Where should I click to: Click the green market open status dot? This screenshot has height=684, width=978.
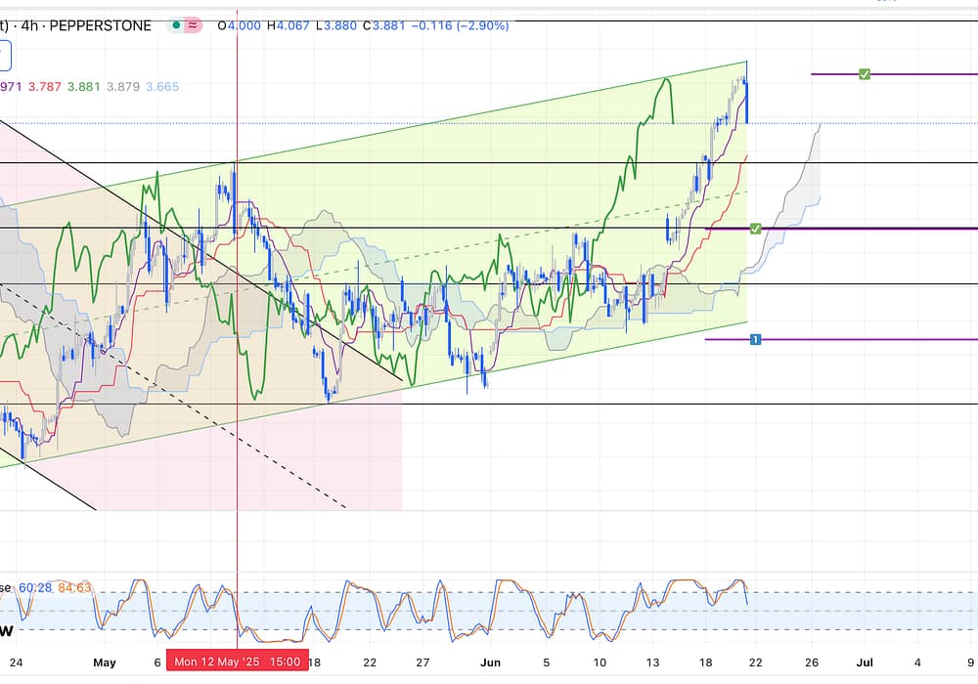click(x=174, y=25)
